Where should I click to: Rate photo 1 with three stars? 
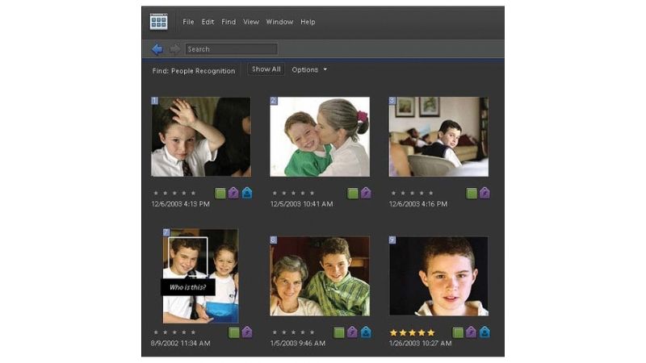click(174, 193)
